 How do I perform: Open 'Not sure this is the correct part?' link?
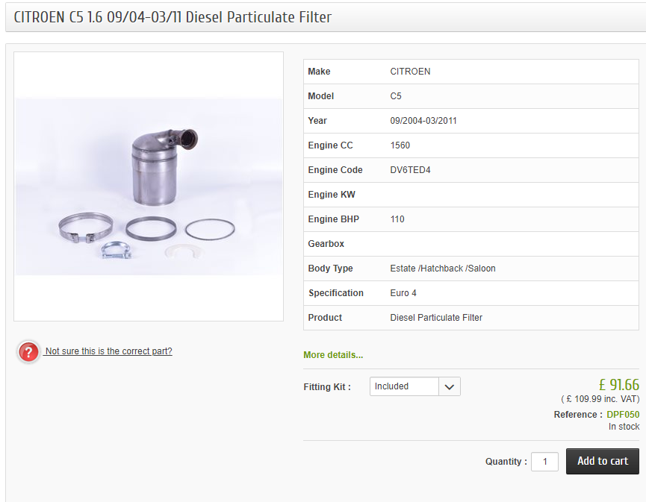[108, 351]
